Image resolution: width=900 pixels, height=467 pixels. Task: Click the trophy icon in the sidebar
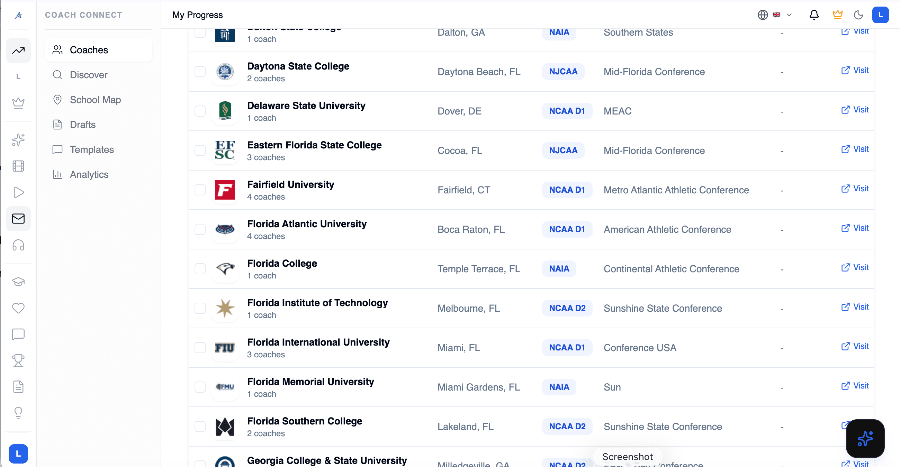(18, 360)
